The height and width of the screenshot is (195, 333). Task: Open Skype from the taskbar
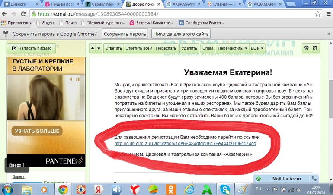225,189
